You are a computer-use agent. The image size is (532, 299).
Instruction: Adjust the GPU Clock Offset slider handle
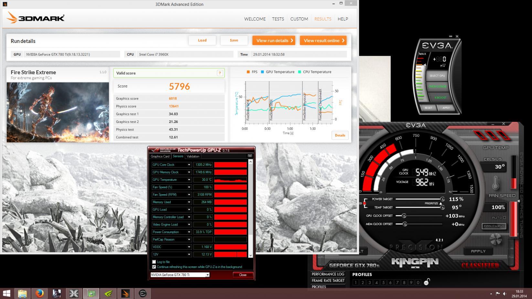404,216
